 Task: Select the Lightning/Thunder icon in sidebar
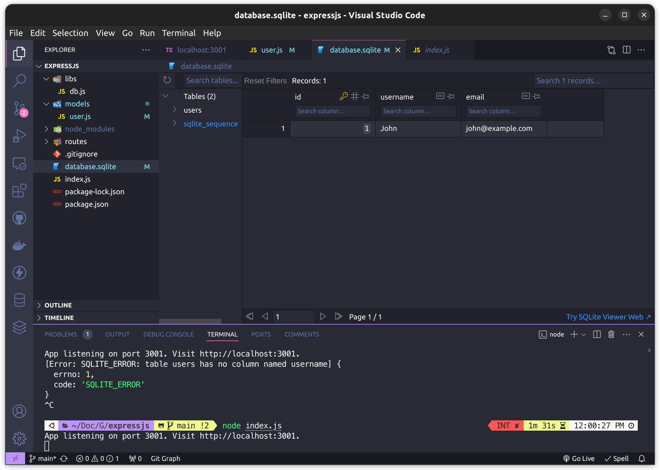click(x=19, y=272)
